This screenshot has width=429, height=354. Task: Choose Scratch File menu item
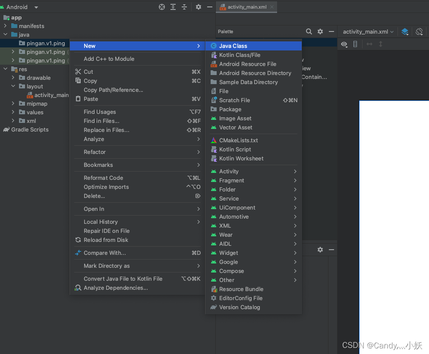click(253, 100)
